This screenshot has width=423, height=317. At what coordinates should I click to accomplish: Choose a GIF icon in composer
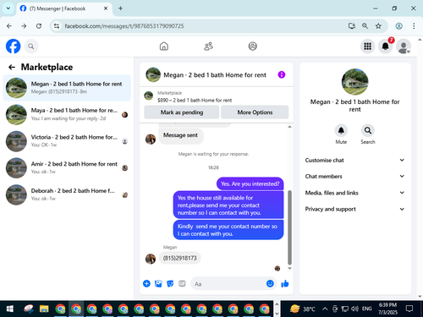coord(182,284)
